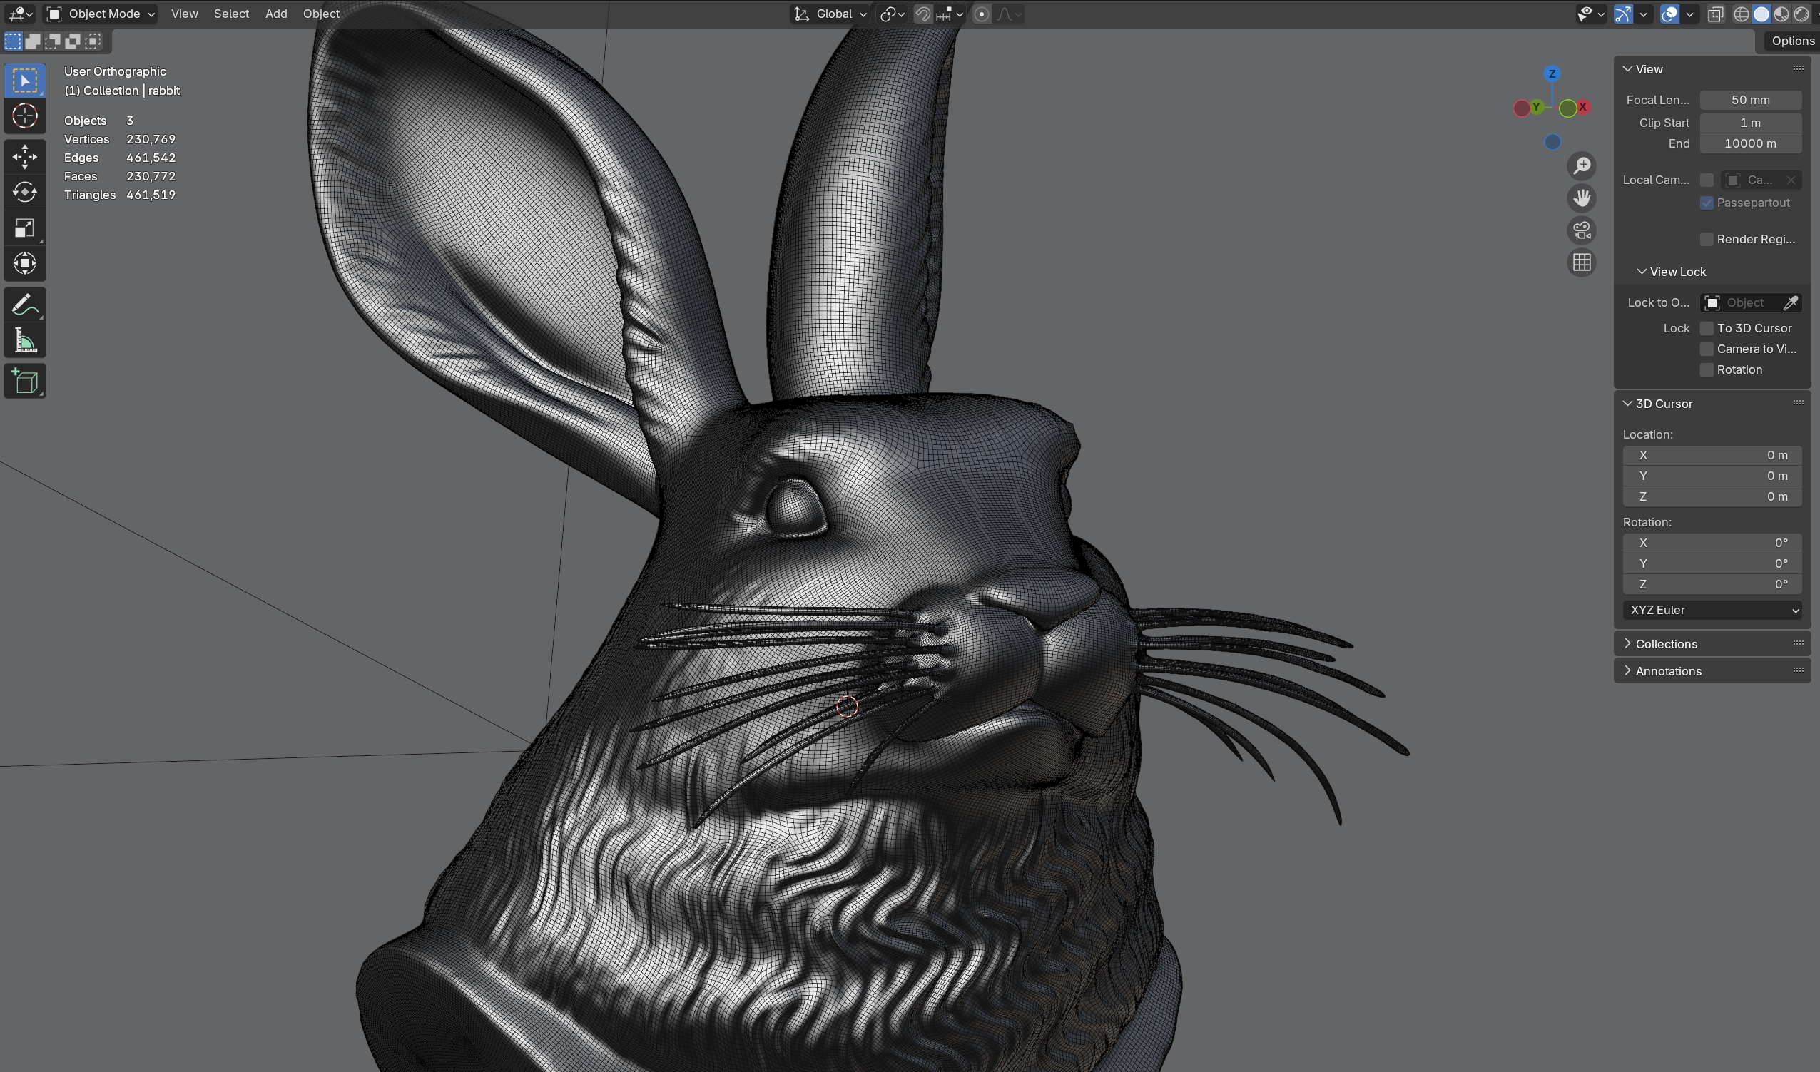Choose the Add Cube tool
The height and width of the screenshot is (1072, 1820).
(x=24, y=382)
